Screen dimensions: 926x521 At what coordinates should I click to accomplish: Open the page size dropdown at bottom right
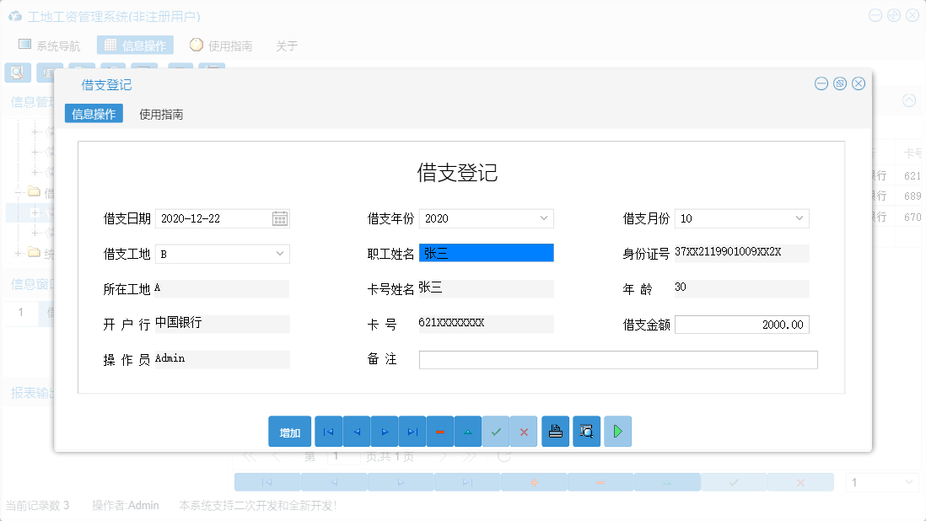[880, 481]
